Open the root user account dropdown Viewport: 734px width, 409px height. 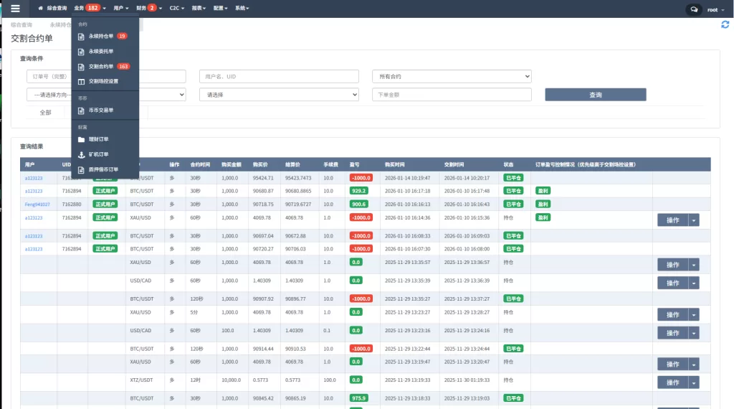pos(712,9)
